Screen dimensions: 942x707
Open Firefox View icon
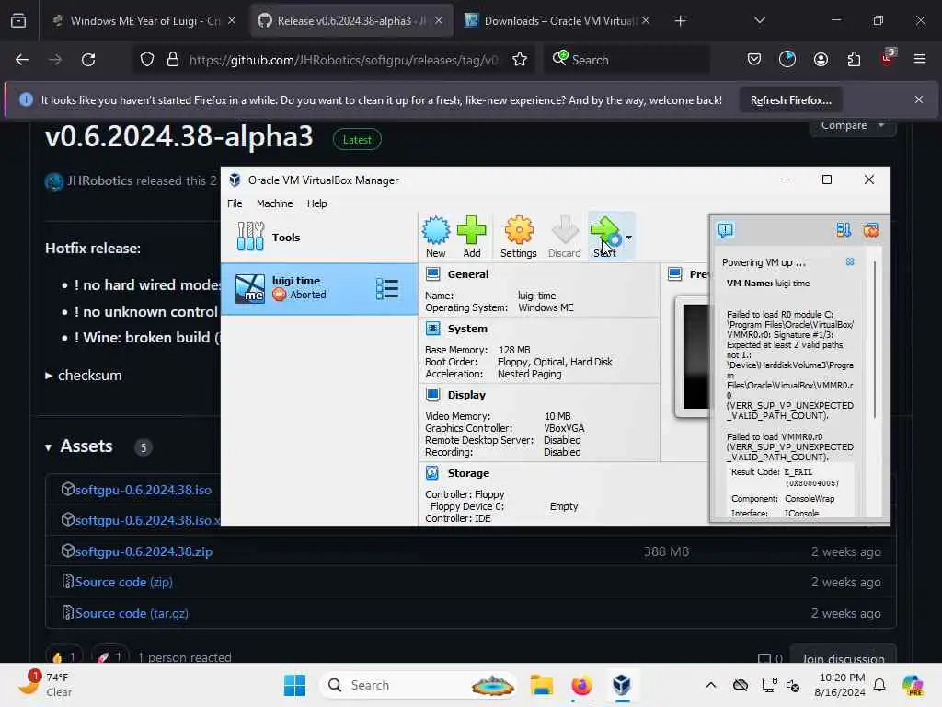(x=18, y=20)
